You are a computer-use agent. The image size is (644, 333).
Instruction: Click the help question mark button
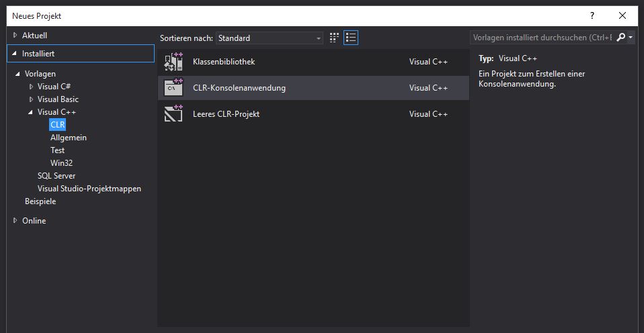click(592, 16)
